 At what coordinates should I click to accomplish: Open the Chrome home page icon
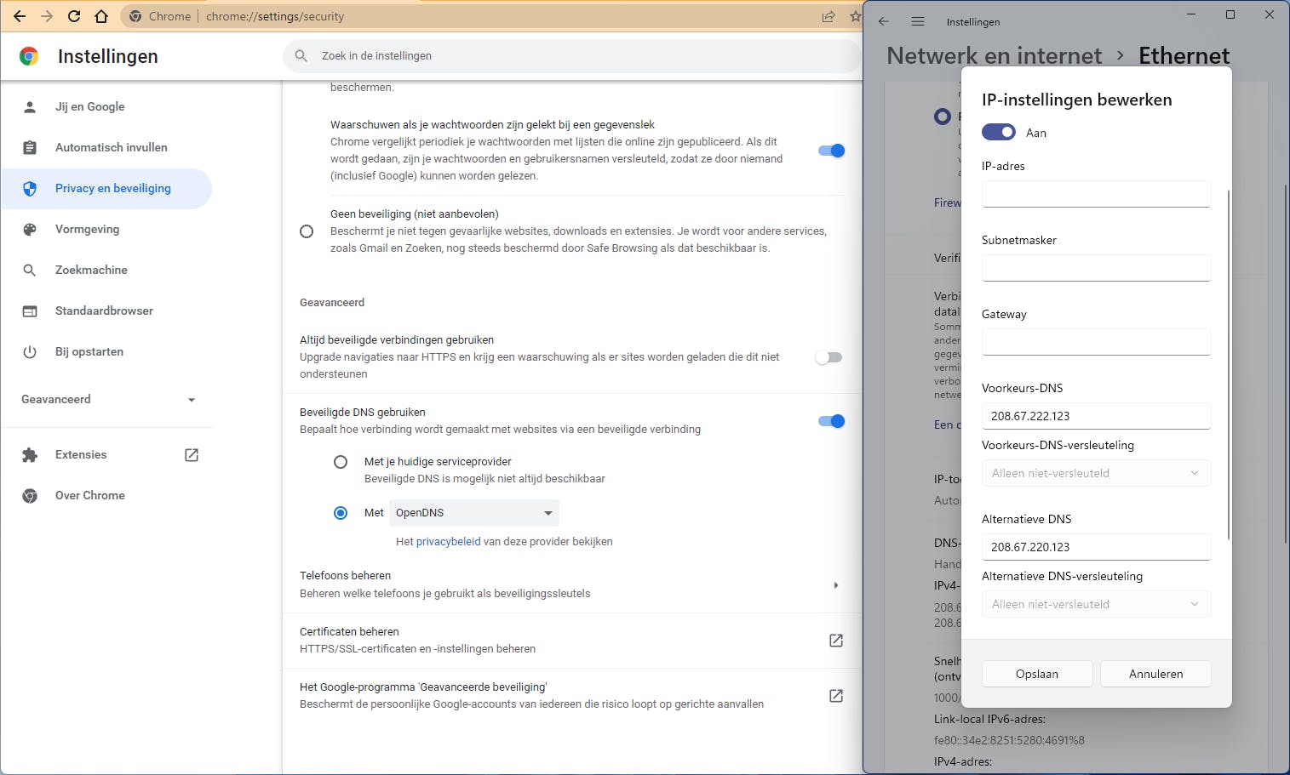(101, 16)
